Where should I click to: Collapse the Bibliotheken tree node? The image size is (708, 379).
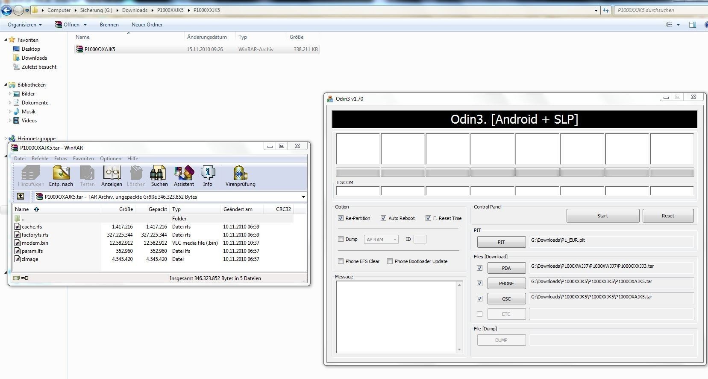(6, 85)
